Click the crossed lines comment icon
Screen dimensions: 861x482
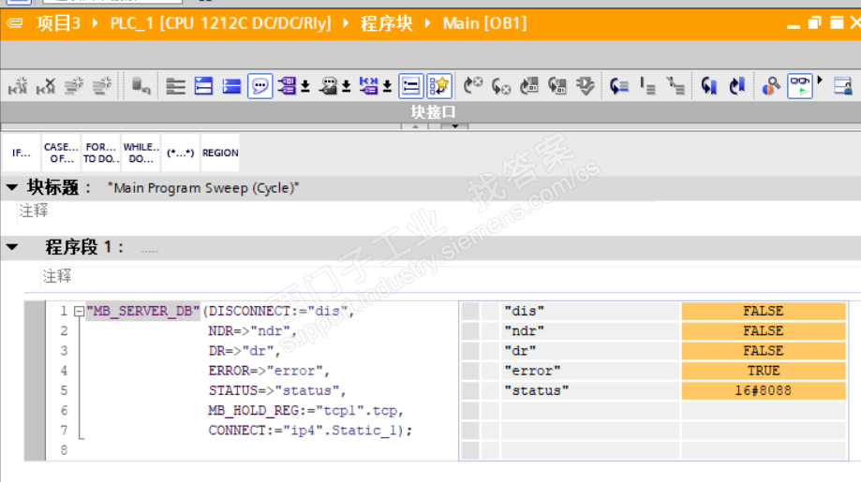click(675, 86)
